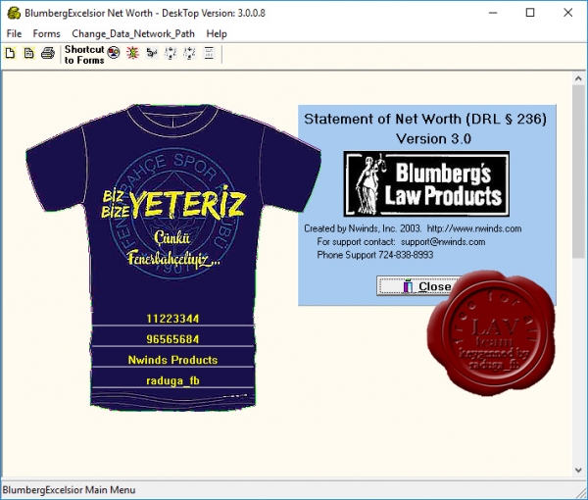This screenshot has width=588, height=500.
Task: Click the http://www.nwinds.com link text
Action: (474, 228)
